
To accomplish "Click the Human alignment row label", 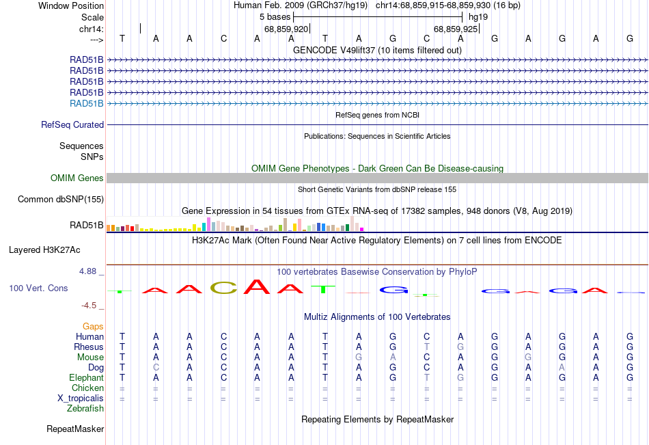I will point(89,336).
